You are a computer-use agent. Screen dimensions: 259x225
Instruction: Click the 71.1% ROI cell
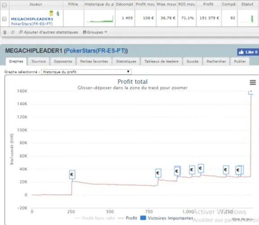tap(187, 18)
